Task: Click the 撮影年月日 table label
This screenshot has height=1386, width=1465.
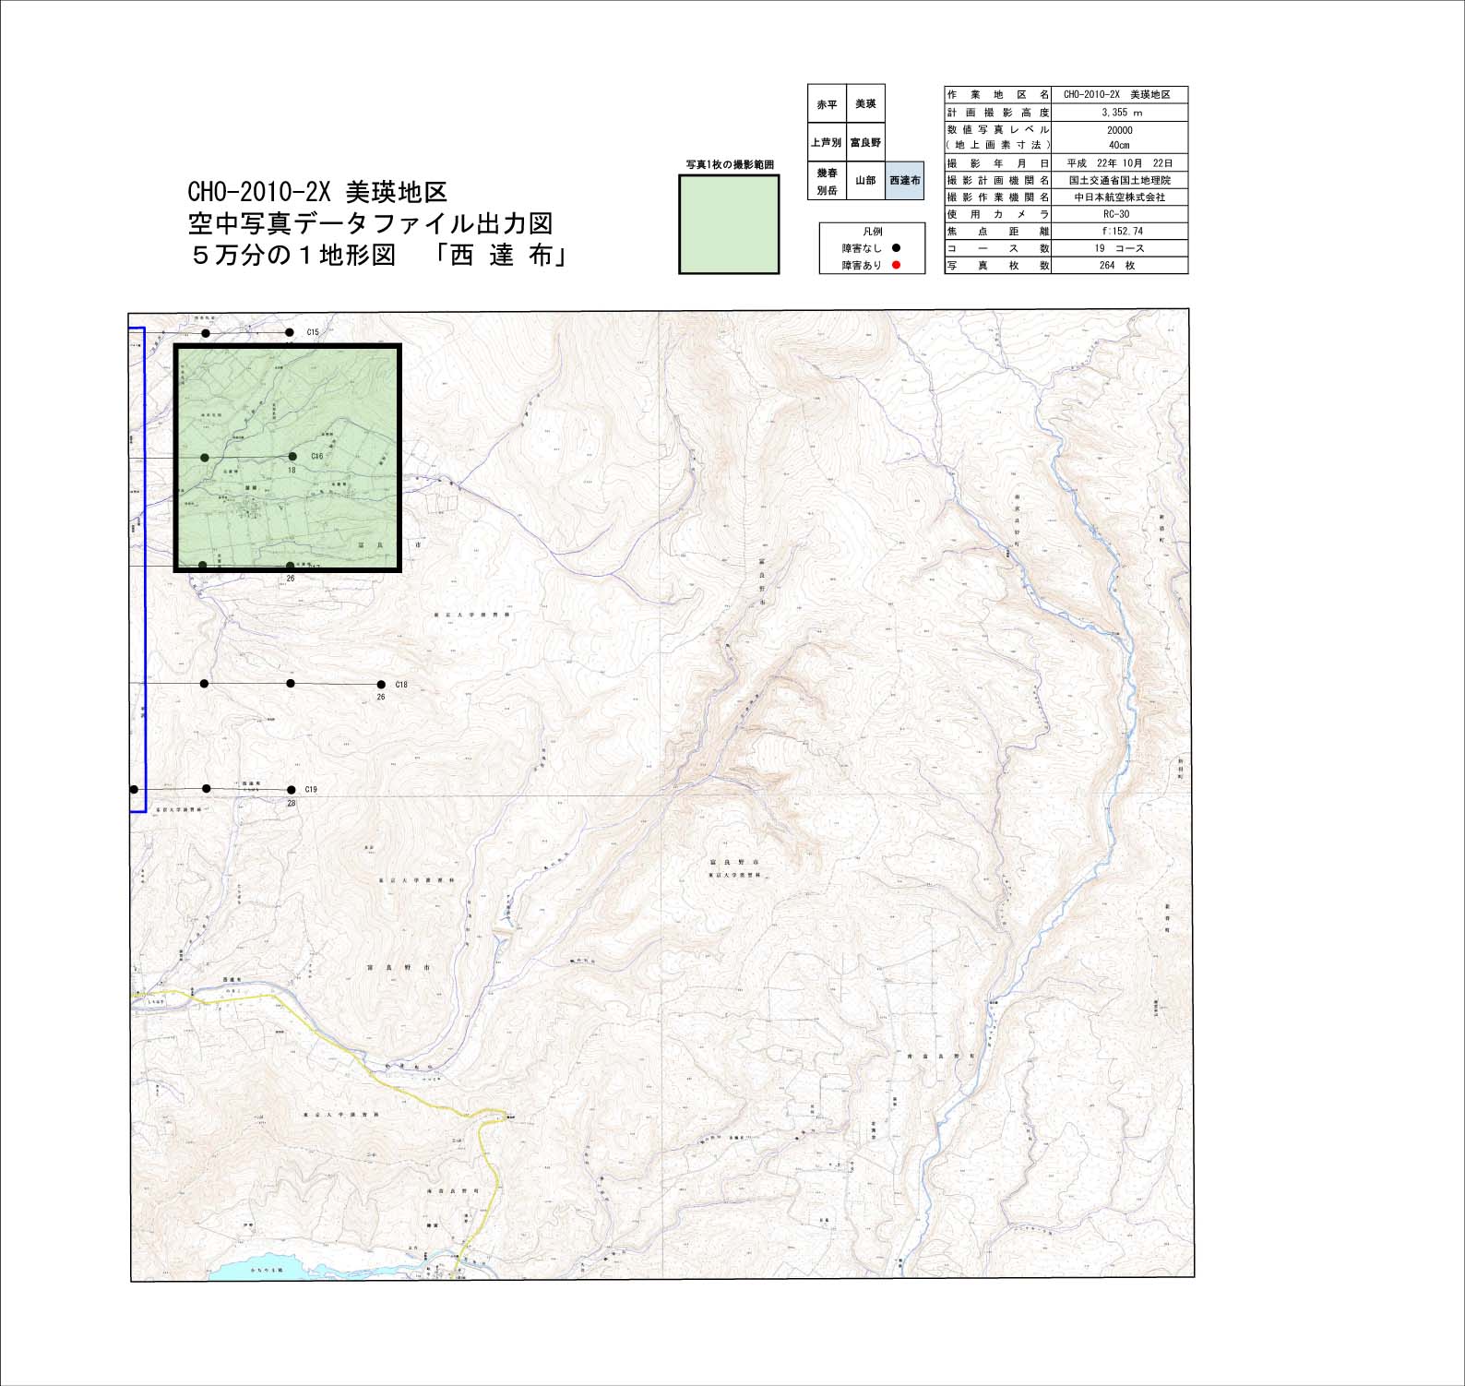Action: 998,163
